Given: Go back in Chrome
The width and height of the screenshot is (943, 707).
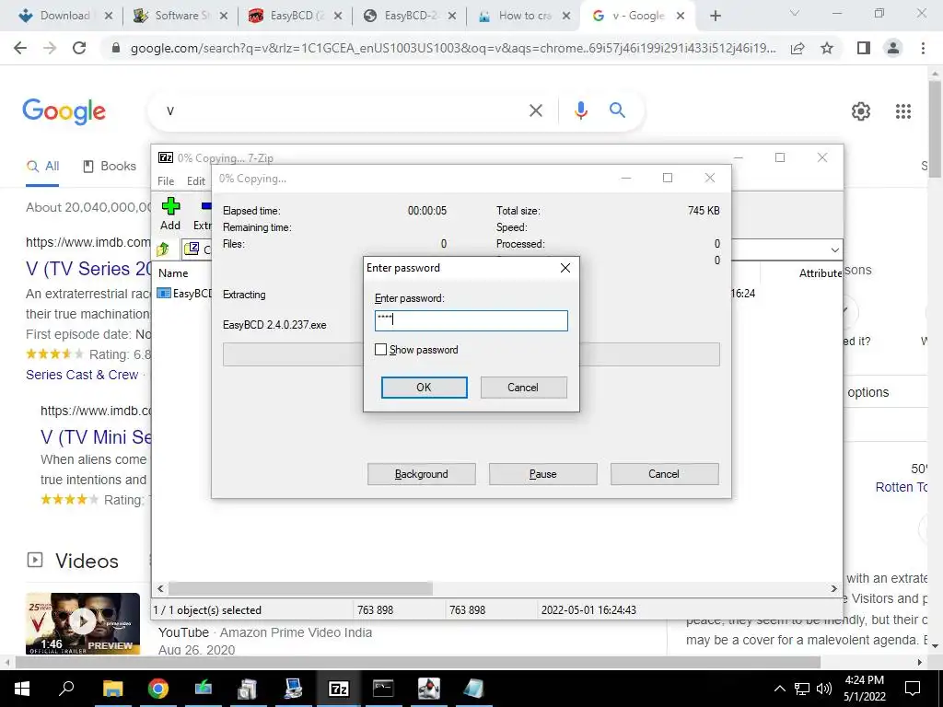Looking at the screenshot, I should [20, 48].
